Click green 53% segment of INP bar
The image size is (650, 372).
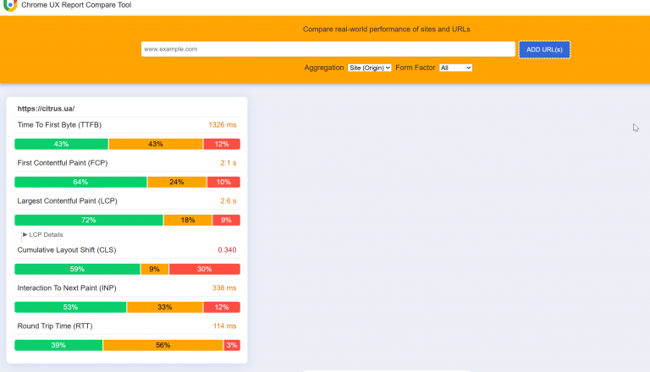click(70, 307)
